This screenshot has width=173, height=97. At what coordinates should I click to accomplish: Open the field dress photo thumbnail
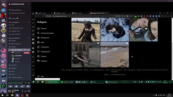[x=86, y=30]
